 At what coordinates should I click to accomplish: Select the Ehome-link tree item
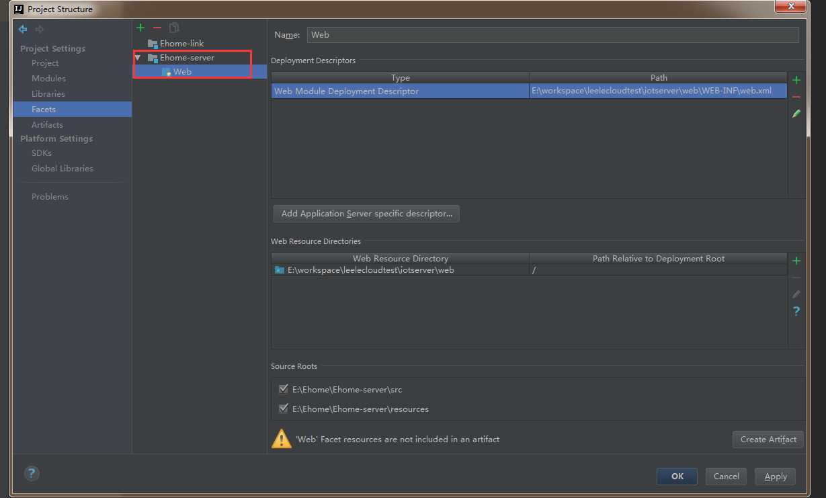(x=181, y=44)
